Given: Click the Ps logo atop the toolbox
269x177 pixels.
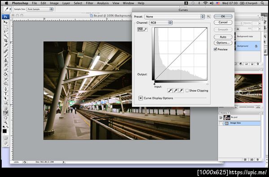Looking at the screenshot, I should click(5, 17).
